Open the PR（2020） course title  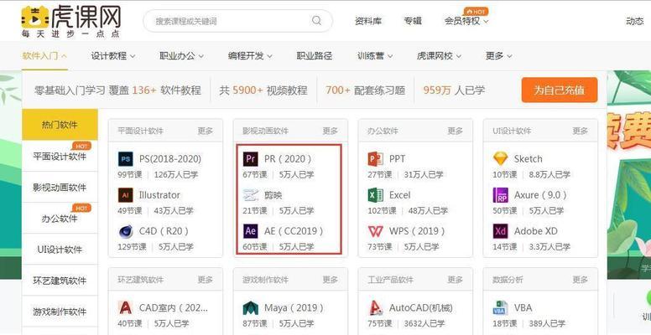click(x=288, y=159)
